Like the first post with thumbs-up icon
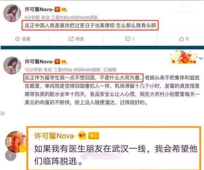The image size is (204, 170). [181, 39]
